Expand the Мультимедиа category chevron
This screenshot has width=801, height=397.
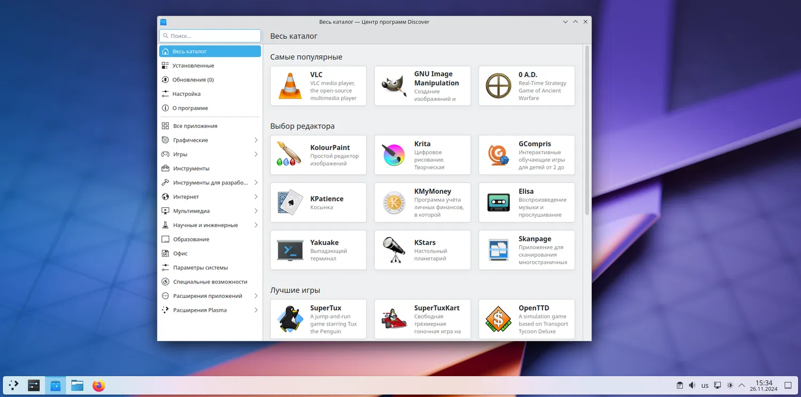[x=256, y=211]
